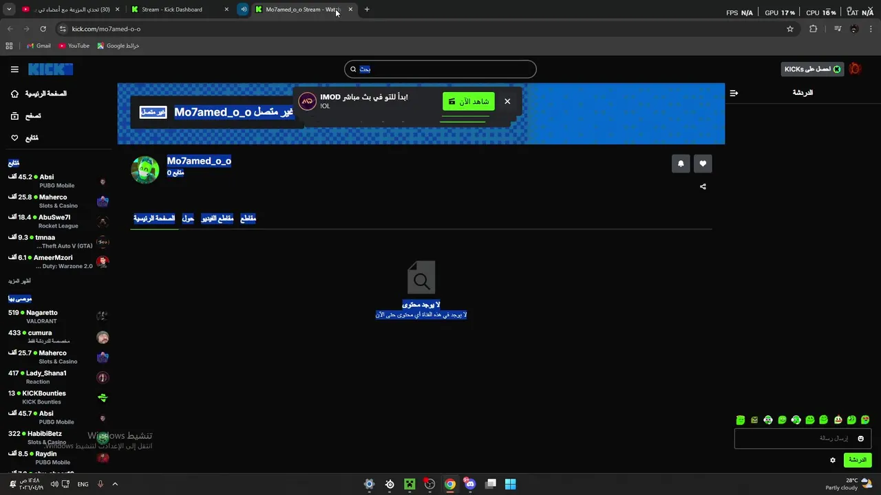Open Maherco channel in following list
The image size is (881, 495).
[x=59, y=201]
